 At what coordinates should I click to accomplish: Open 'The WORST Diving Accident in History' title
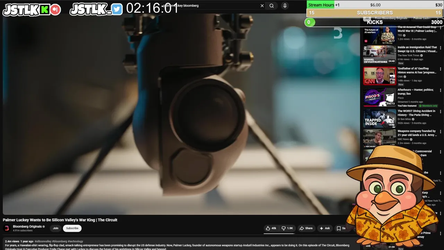point(417,113)
